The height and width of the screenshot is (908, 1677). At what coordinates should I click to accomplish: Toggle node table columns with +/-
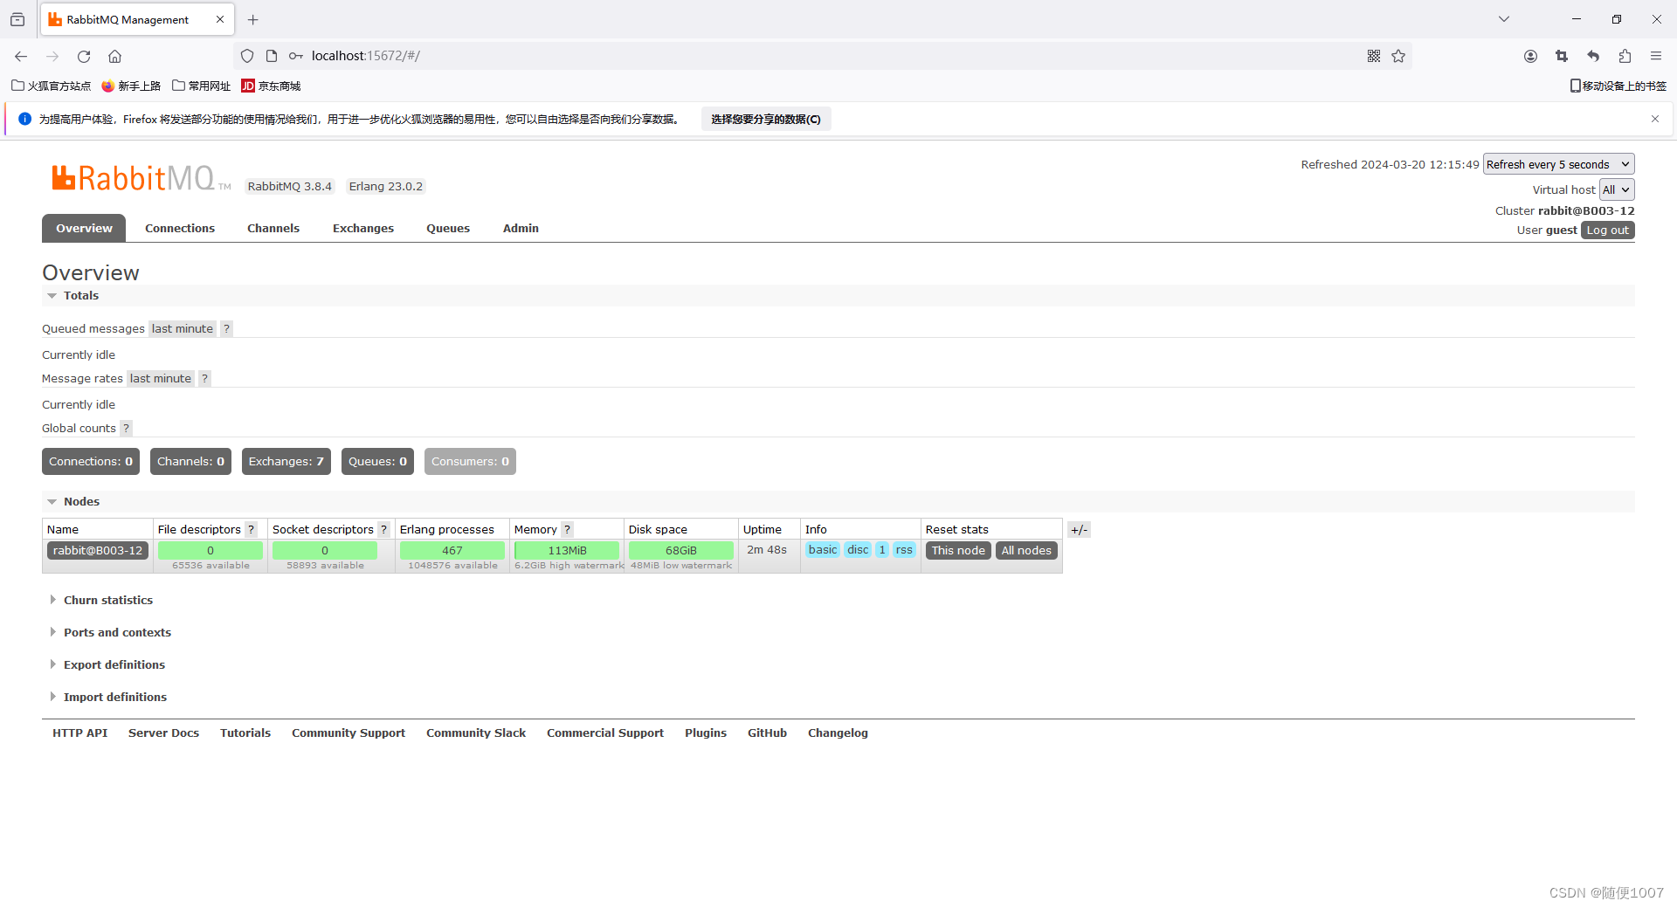pyautogui.click(x=1079, y=530)
